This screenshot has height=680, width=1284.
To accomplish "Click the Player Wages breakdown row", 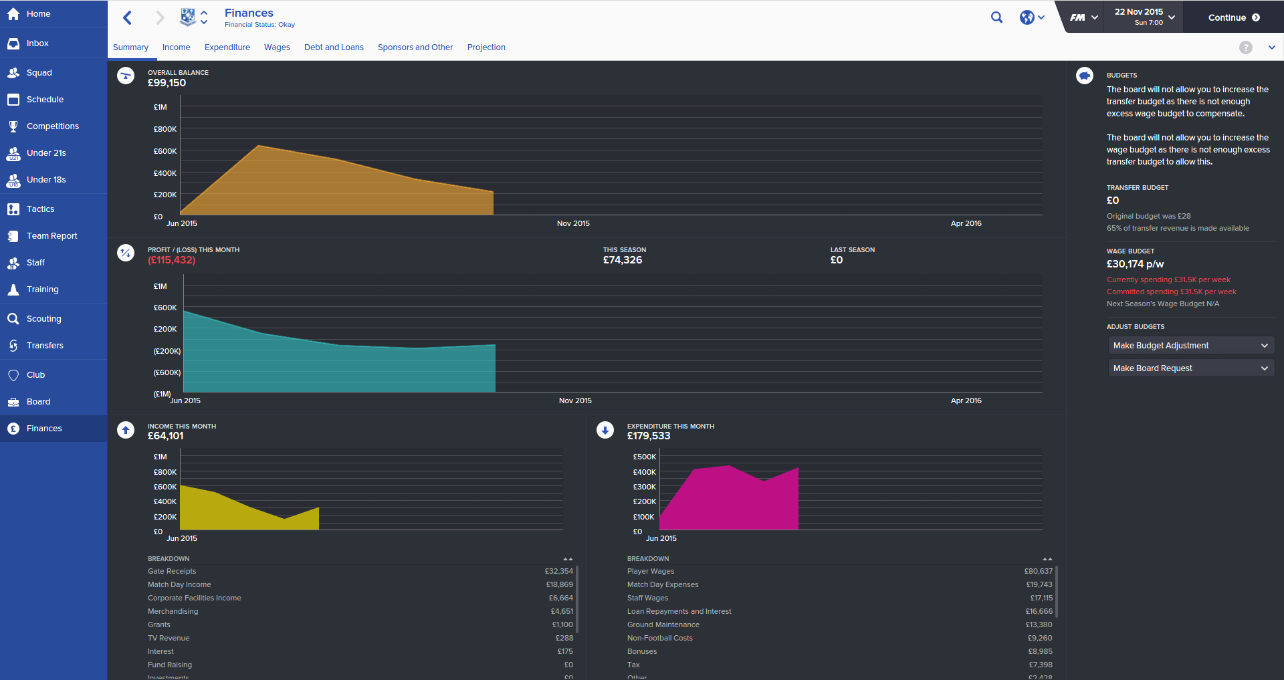I will [840, 572].
